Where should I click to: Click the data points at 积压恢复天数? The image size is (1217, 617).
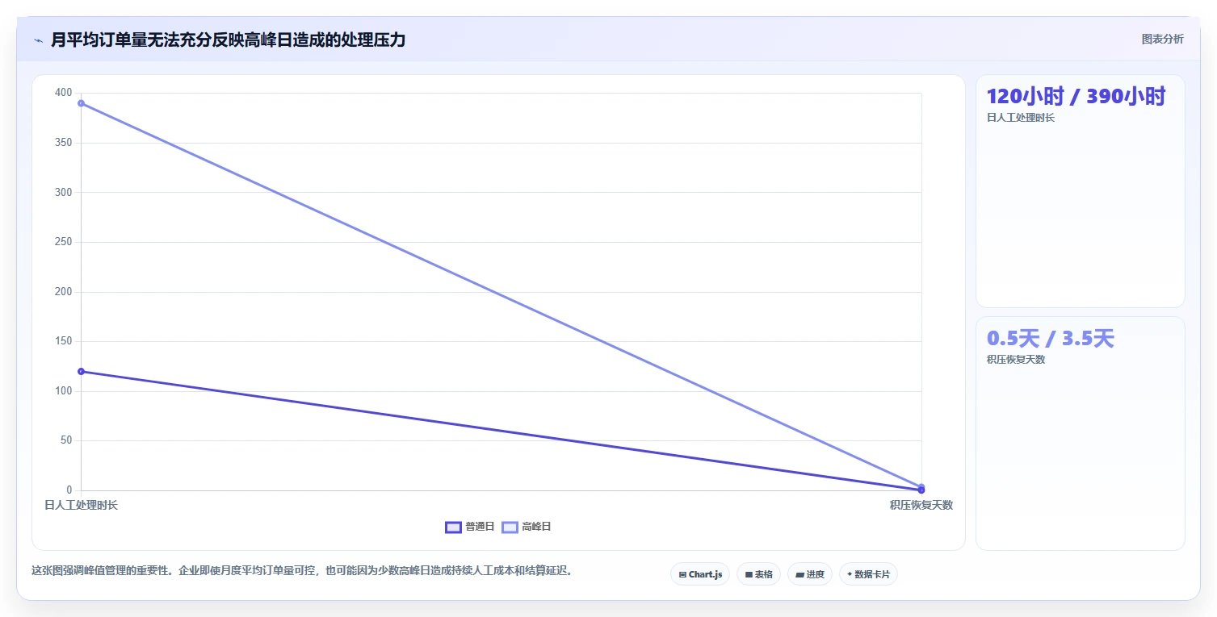[921, 488]
